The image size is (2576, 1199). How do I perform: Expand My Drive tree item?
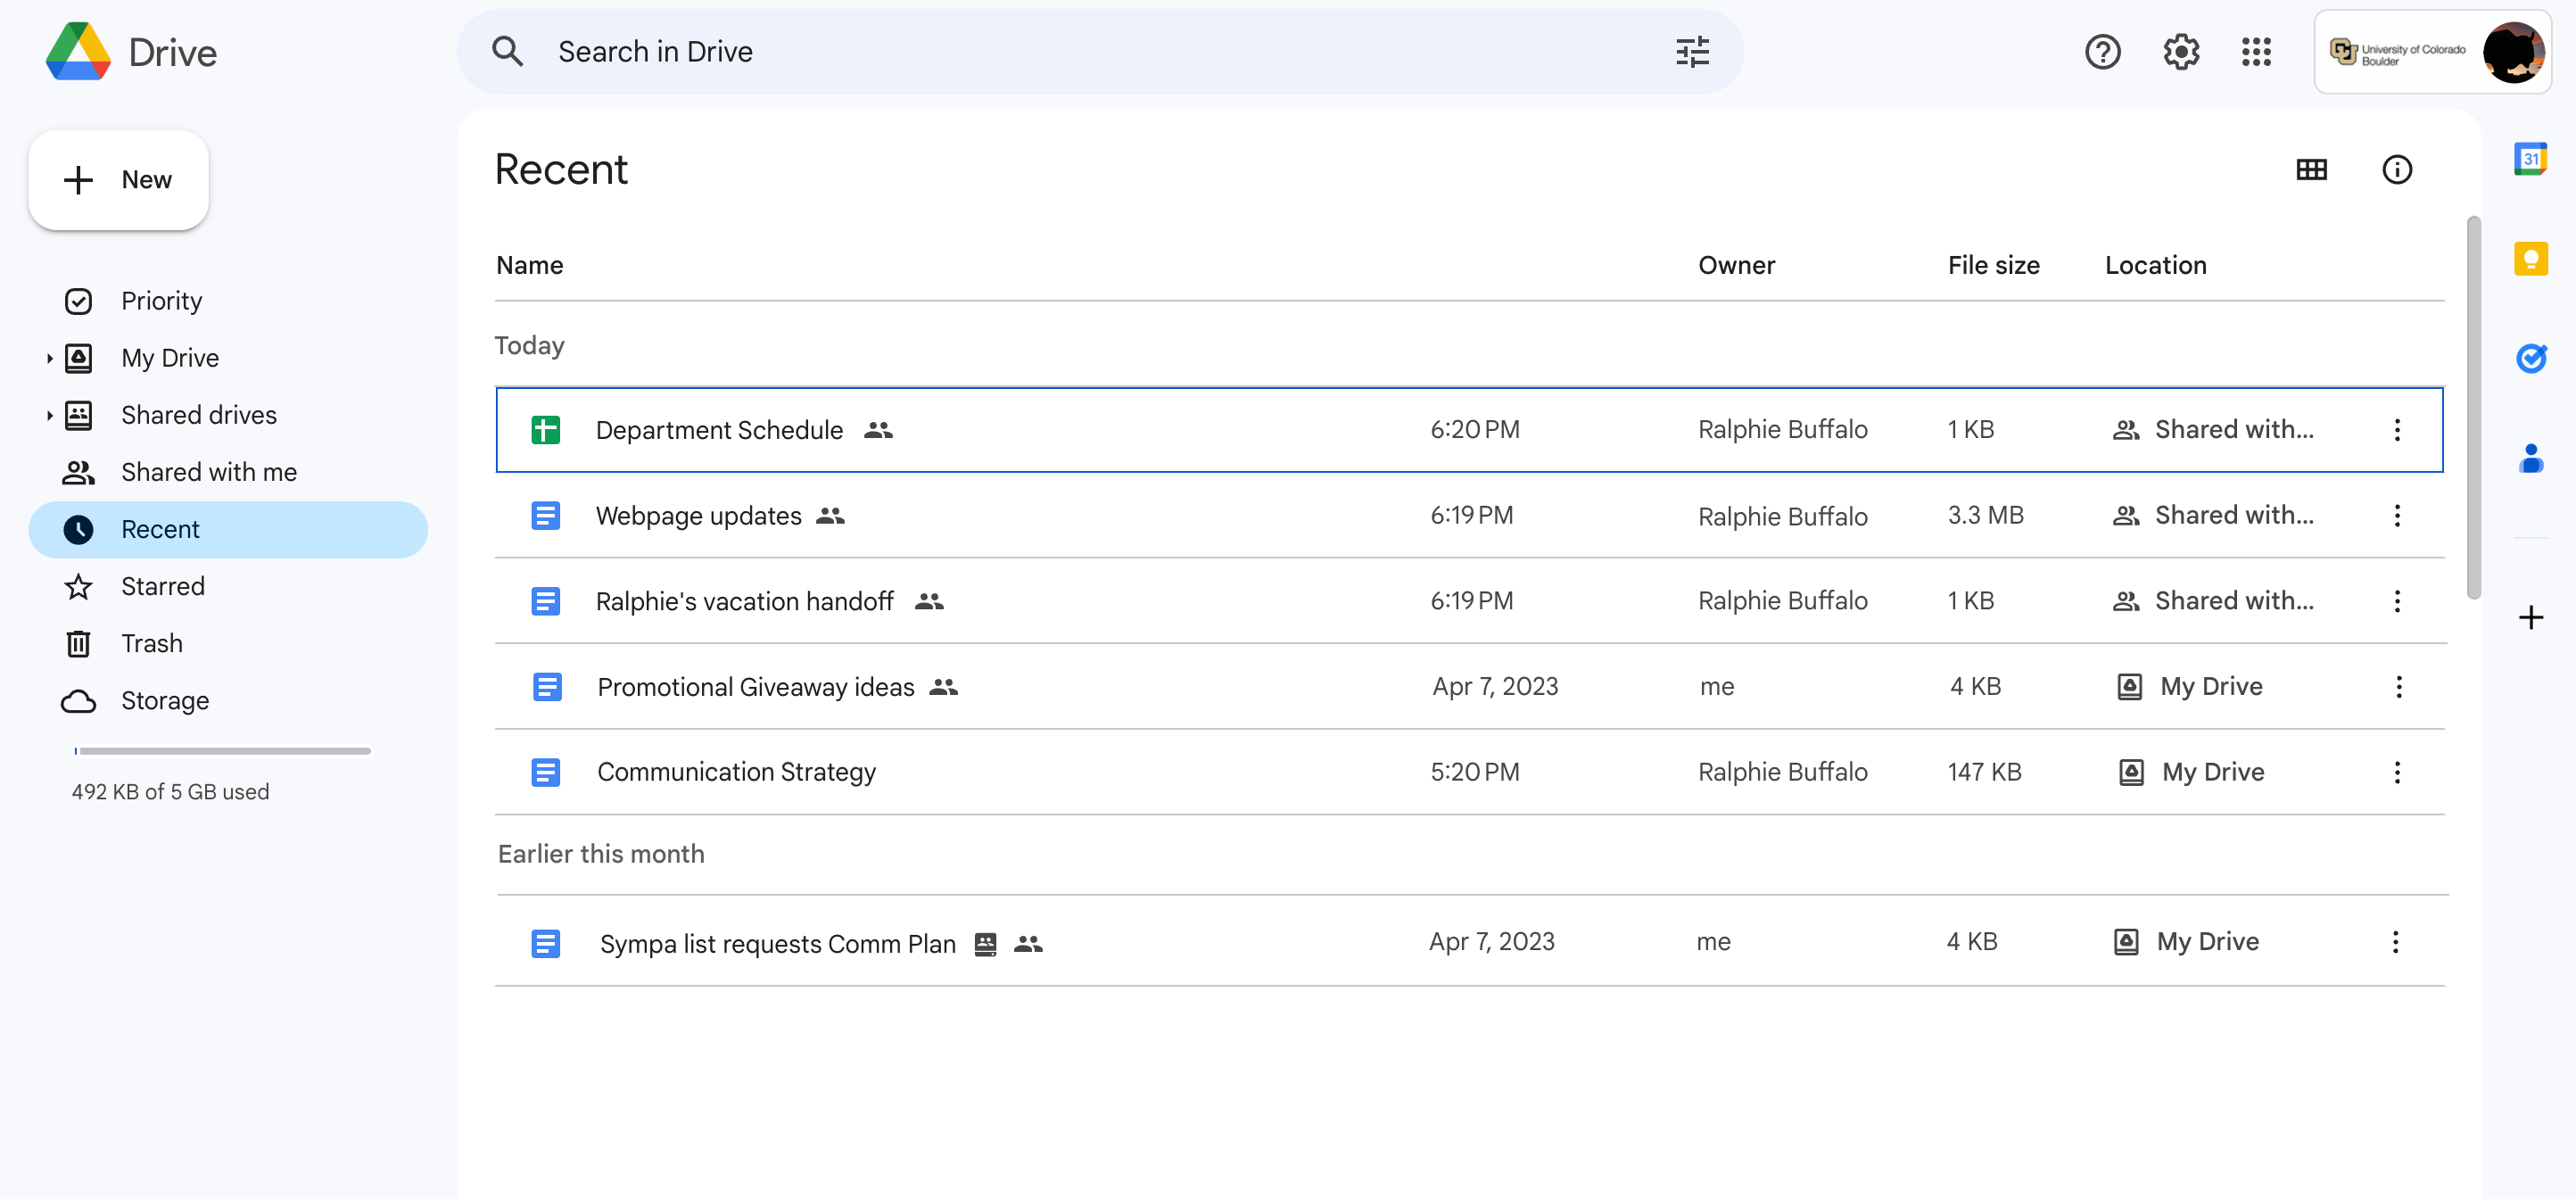(x=49, y=355)
